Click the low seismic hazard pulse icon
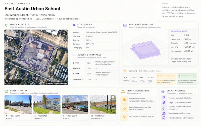Image resolution: width=201 pixels, height=126 pixels. coord(124,117)
